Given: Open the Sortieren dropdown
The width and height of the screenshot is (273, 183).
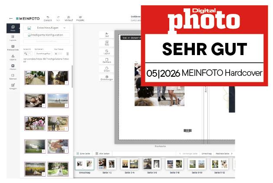Looking at the screenshot, I should (43, 54).
